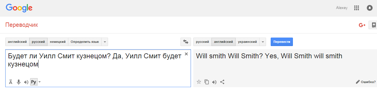Click the blue Перевести button
The height and width of the screenshot is (109, 377).
pyautogui.click(x=282, y=42)
